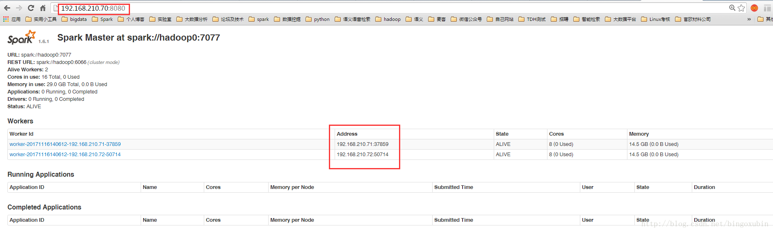Image resolution: width=773 pixels, height=232 pixels.
Task: Open the 应用 apps shortcut
Action: point(12,19)
